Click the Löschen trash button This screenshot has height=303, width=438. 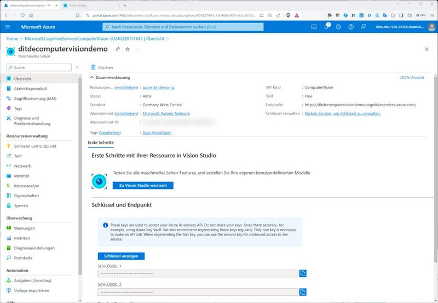(102, 67)
